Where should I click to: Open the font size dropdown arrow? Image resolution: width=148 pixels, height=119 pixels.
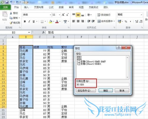pos(59,15)
